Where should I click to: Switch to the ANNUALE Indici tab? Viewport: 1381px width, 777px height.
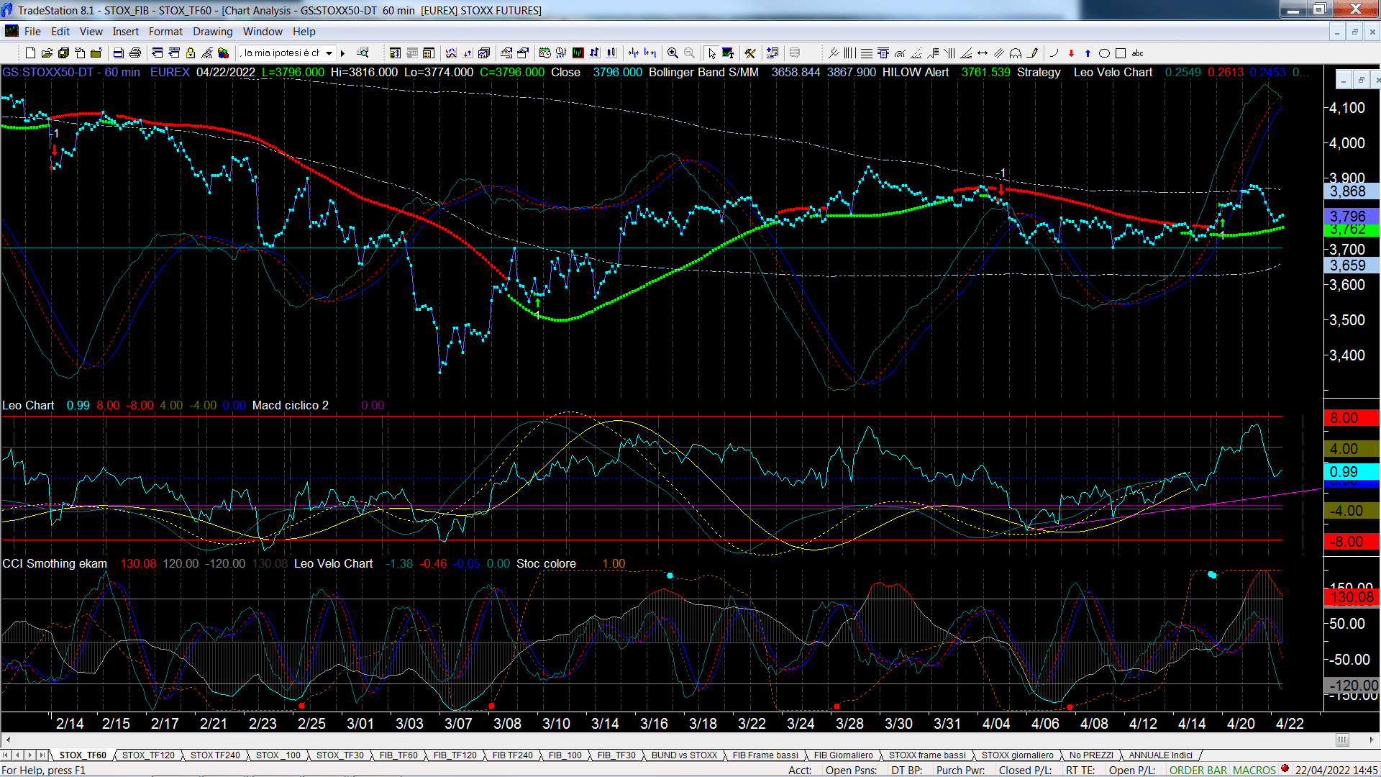[1160, 755]
